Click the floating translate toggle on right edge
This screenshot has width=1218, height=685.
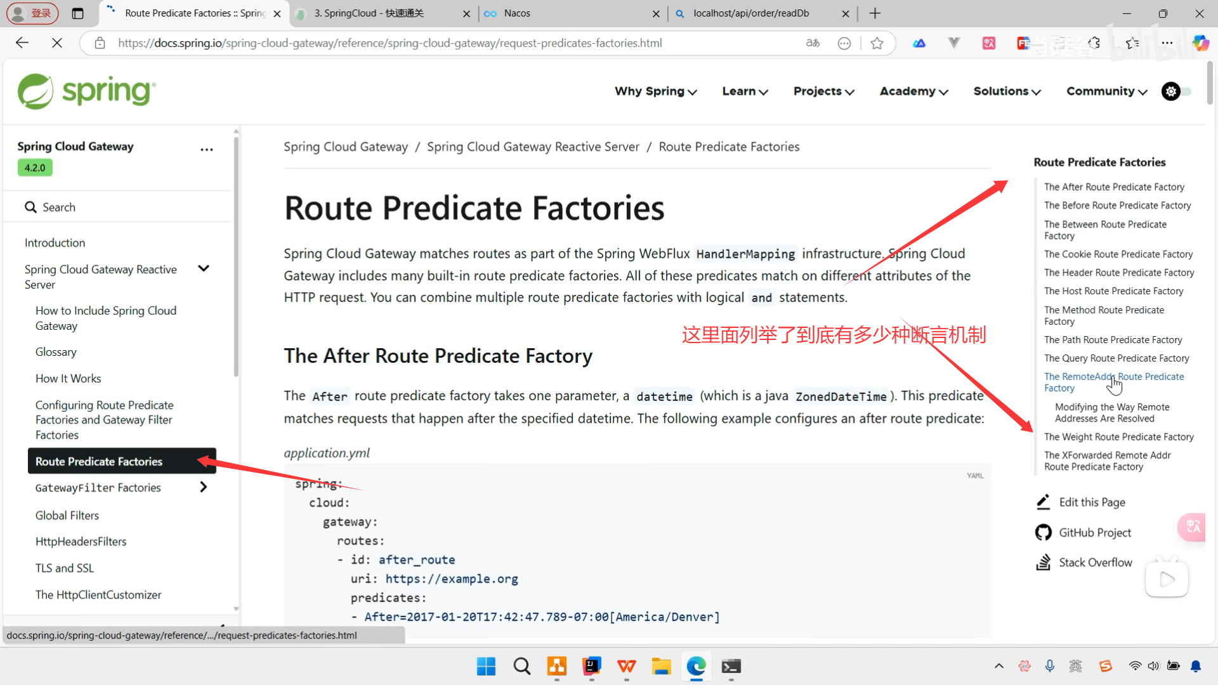click(x=1193, y=526)
